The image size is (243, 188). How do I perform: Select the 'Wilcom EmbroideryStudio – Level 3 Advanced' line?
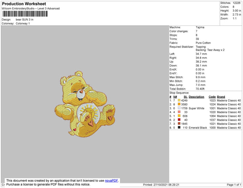[x=31, y=9]
